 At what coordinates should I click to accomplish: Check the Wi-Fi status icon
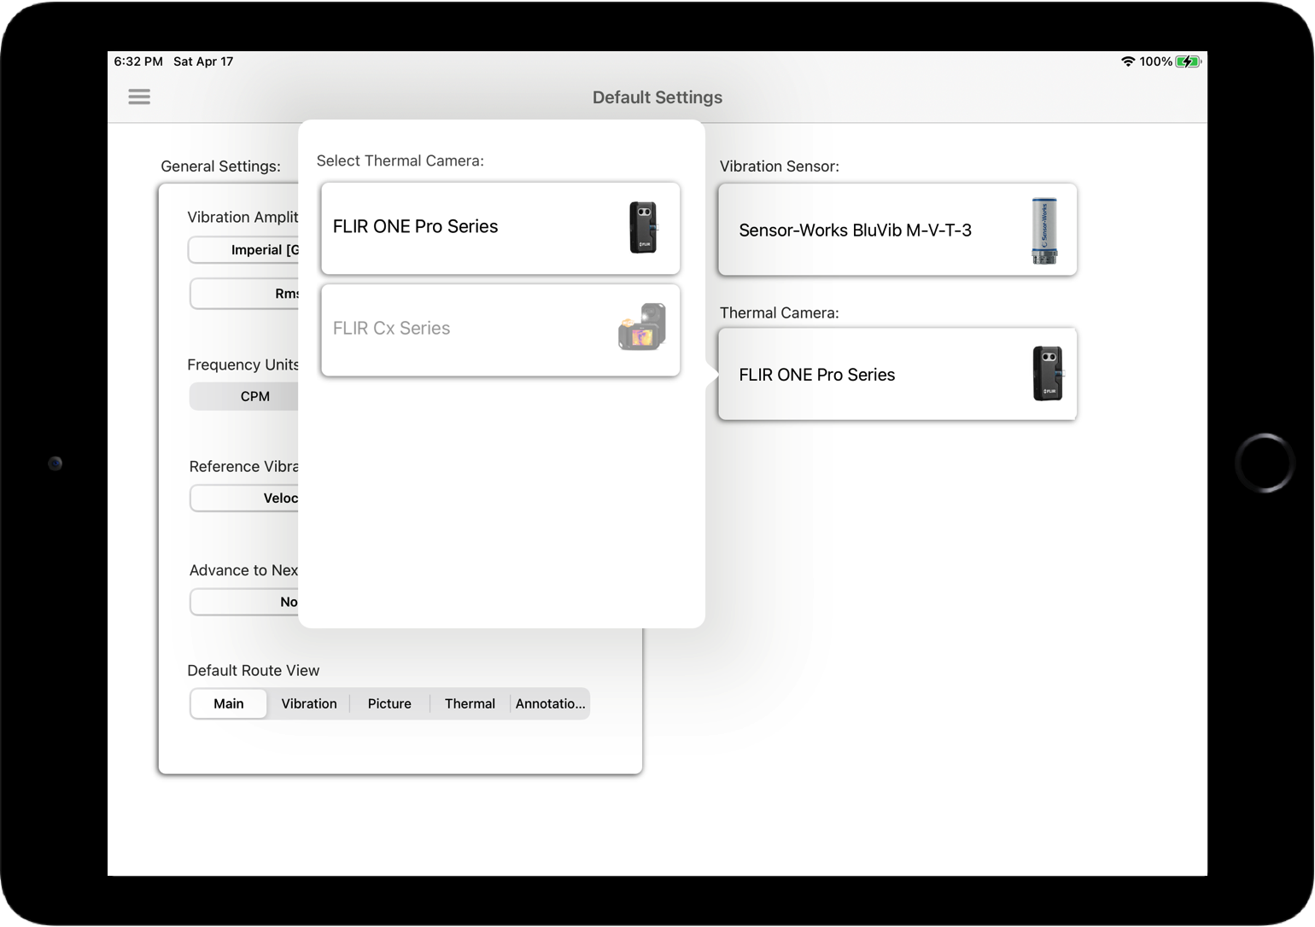(1128, 61)
